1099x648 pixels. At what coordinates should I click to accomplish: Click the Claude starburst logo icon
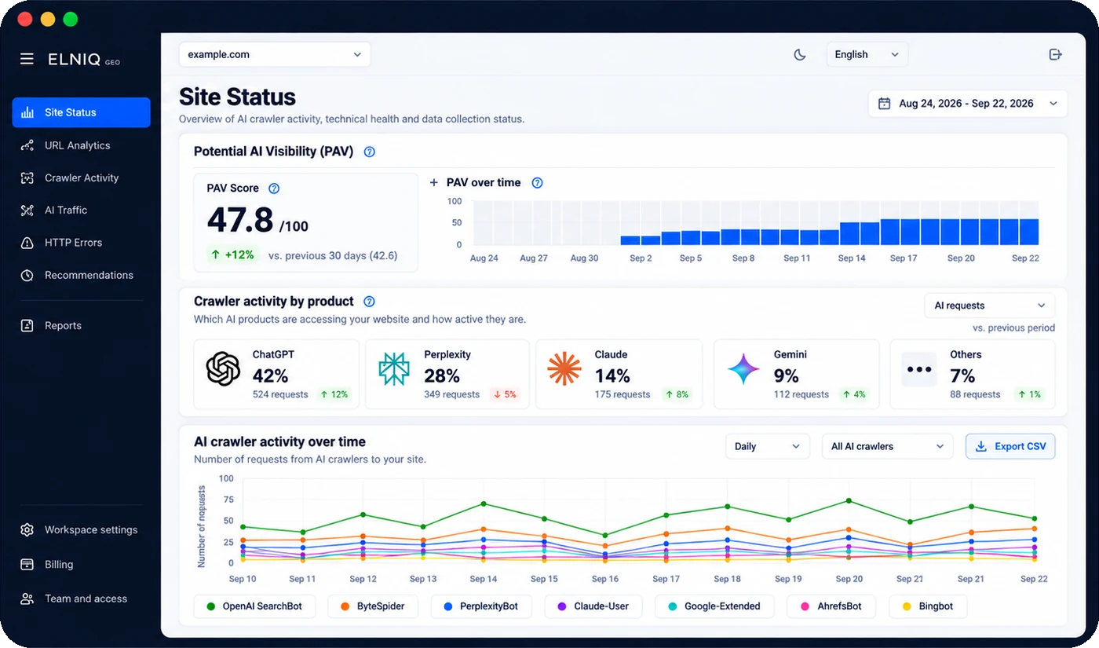(x=564, y=369)
